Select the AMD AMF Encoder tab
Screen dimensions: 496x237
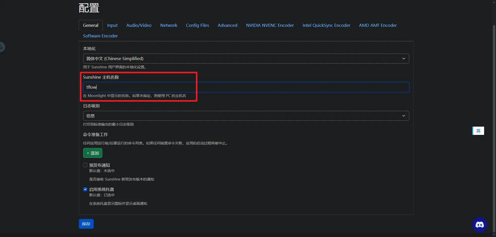tap(378, 25)
